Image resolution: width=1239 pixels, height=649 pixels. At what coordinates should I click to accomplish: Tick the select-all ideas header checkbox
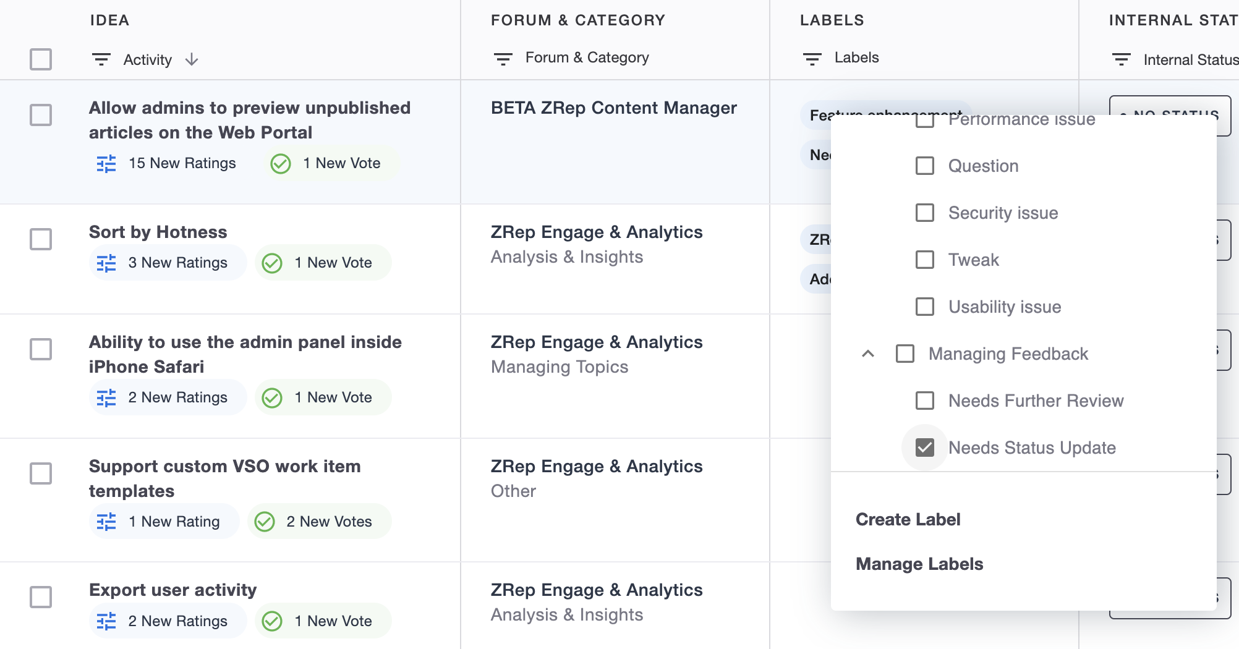click(41, 59)
